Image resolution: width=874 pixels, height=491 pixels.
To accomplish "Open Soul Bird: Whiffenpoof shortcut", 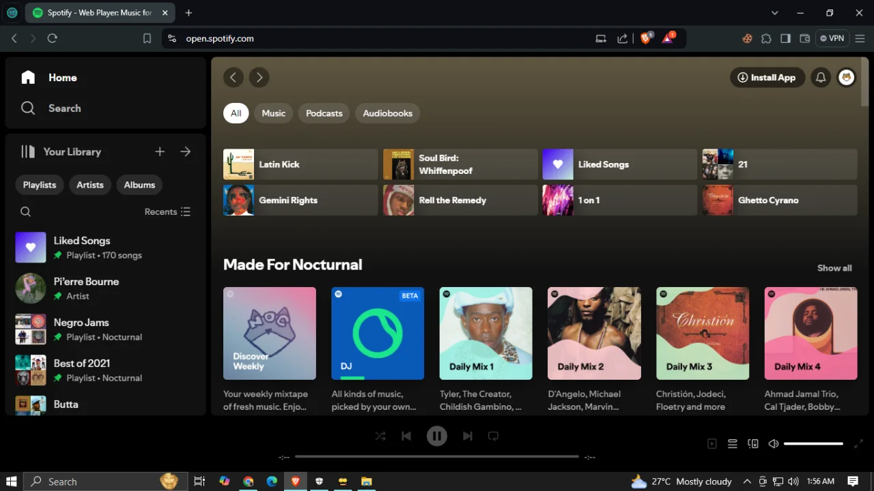I will [460, 164].
